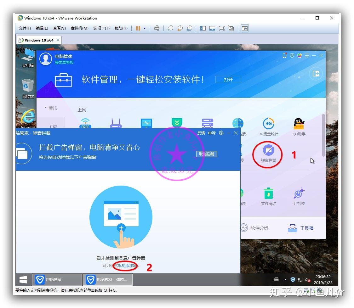Click VMware send Ctrl+Alt+Del icon
This screenshot has width=354, height=308.
(157, 28)
